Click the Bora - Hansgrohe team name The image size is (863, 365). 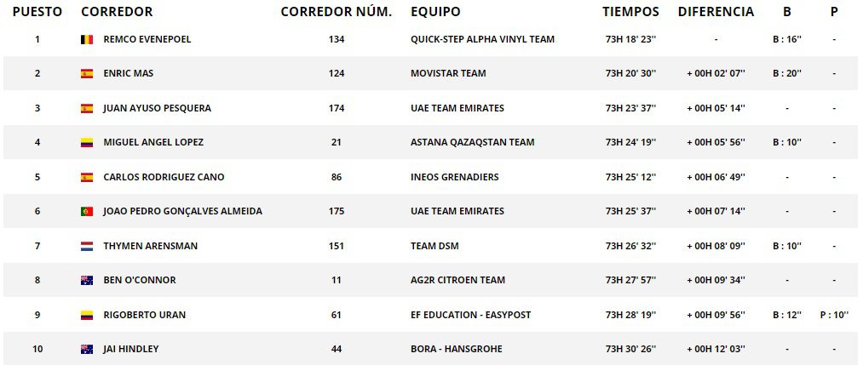pos(456,350)
